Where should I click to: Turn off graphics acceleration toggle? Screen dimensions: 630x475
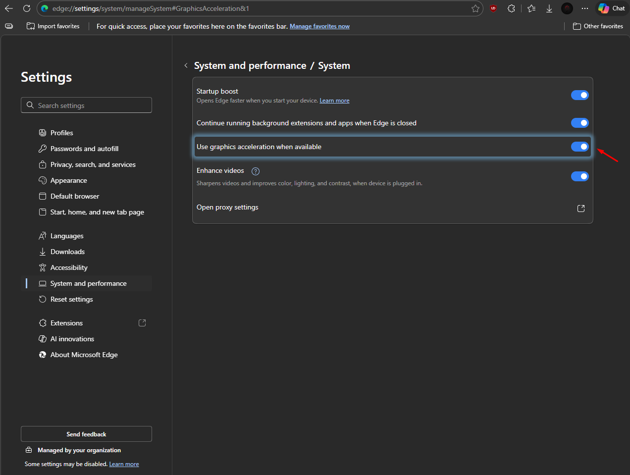[x=579, y=147]
